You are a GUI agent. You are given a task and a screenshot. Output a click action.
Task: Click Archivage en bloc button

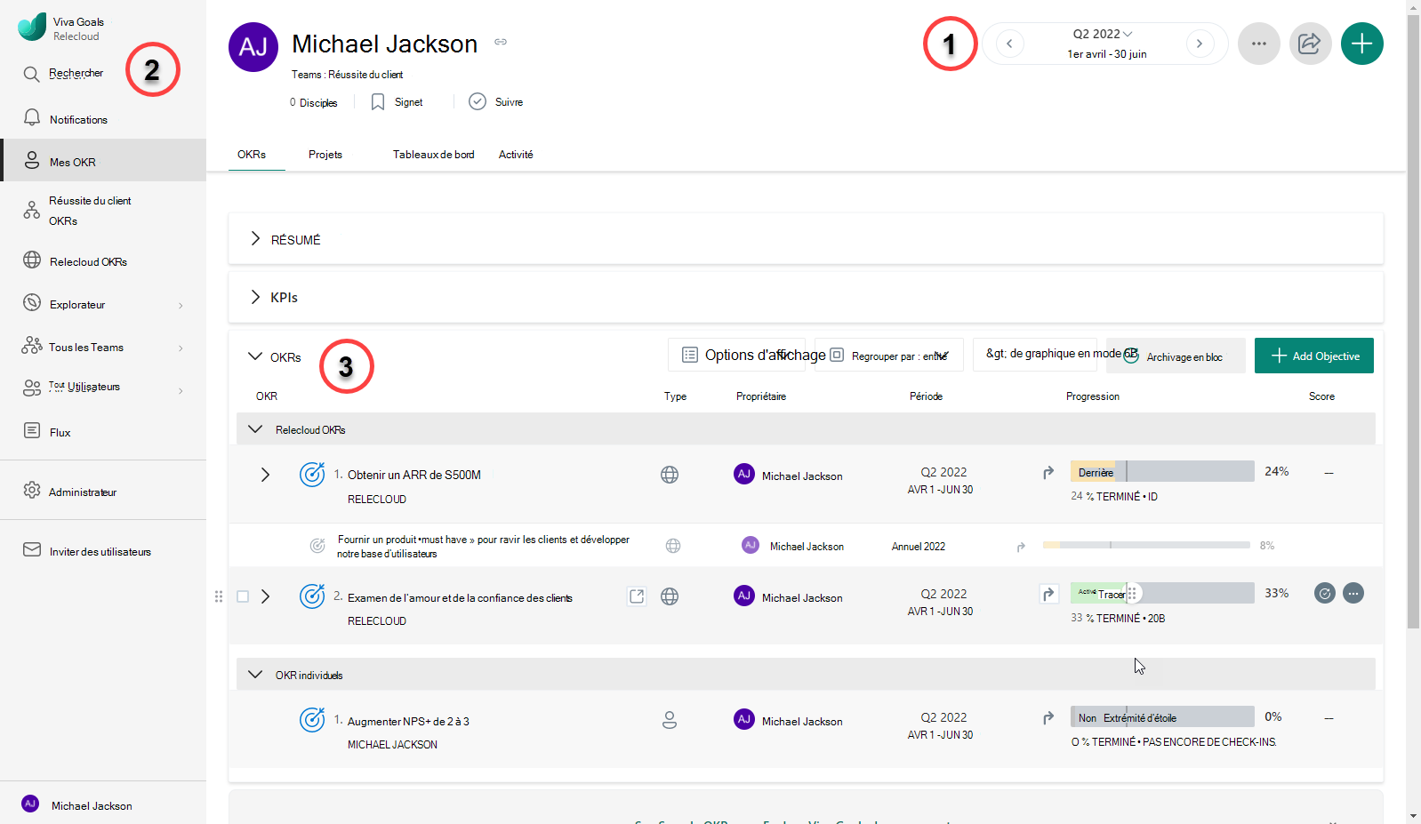pos(1176,356)
